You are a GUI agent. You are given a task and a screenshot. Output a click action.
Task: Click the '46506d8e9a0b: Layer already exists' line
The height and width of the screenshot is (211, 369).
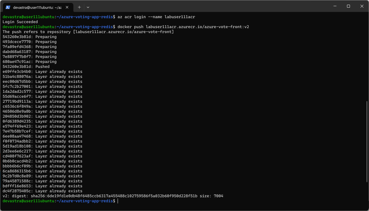[x=43, y=111]
